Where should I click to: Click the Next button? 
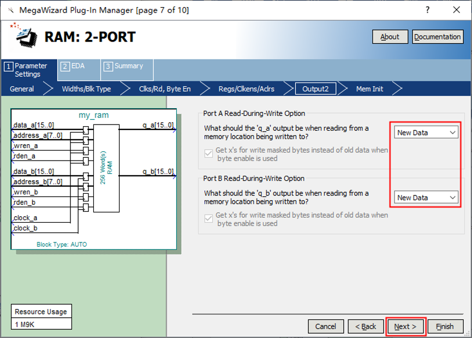(405, 327)
